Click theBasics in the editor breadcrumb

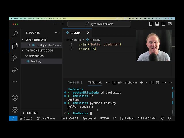[x=74, y=40]
